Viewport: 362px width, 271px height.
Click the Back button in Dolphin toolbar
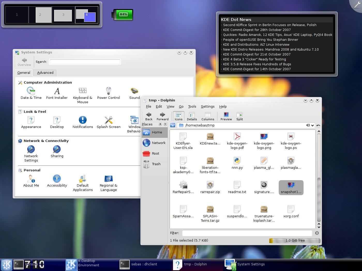(149, 116)
